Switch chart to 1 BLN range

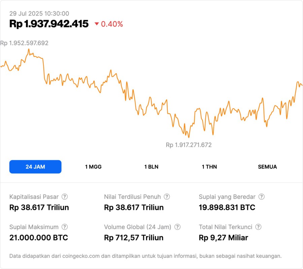[151, 167]
